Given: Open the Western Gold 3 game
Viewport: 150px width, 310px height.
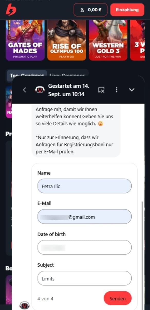Looking at the screenshot, I should point(108,40).
